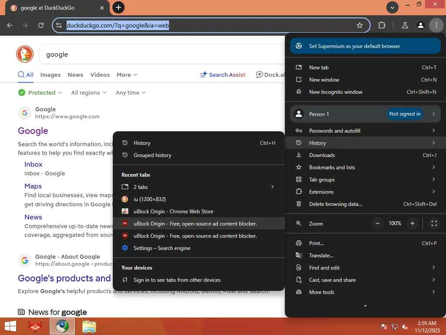The image size is (446, 335).
Task: Open History page from the submenu
Action: click(199, 143)
